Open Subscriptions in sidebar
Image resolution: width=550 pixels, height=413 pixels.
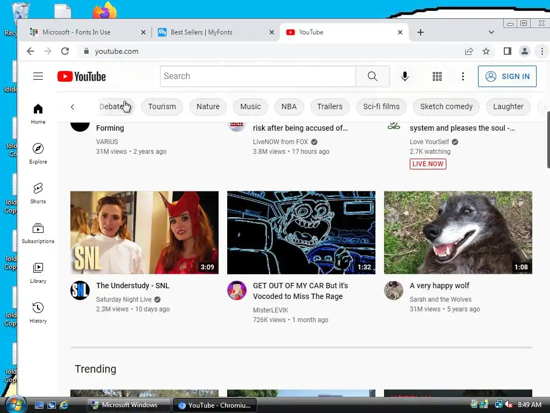coord(38,233)
